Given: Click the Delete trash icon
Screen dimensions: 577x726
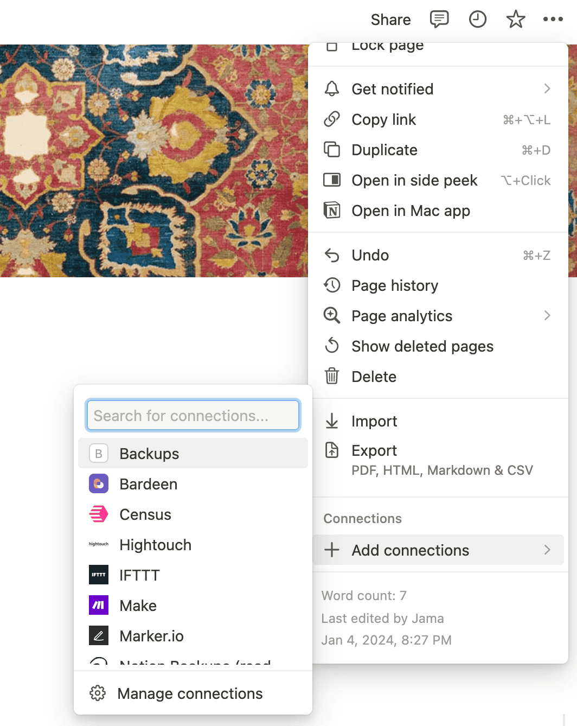Looking at the screenshot, I should (x=332, y=377).
